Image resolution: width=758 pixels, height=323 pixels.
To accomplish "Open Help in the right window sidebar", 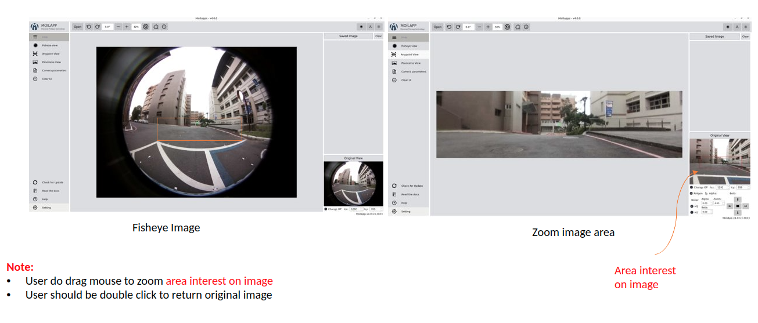I will 409,203.
